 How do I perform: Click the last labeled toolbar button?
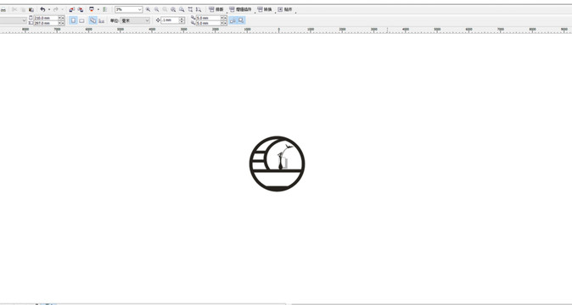(285, 9)
